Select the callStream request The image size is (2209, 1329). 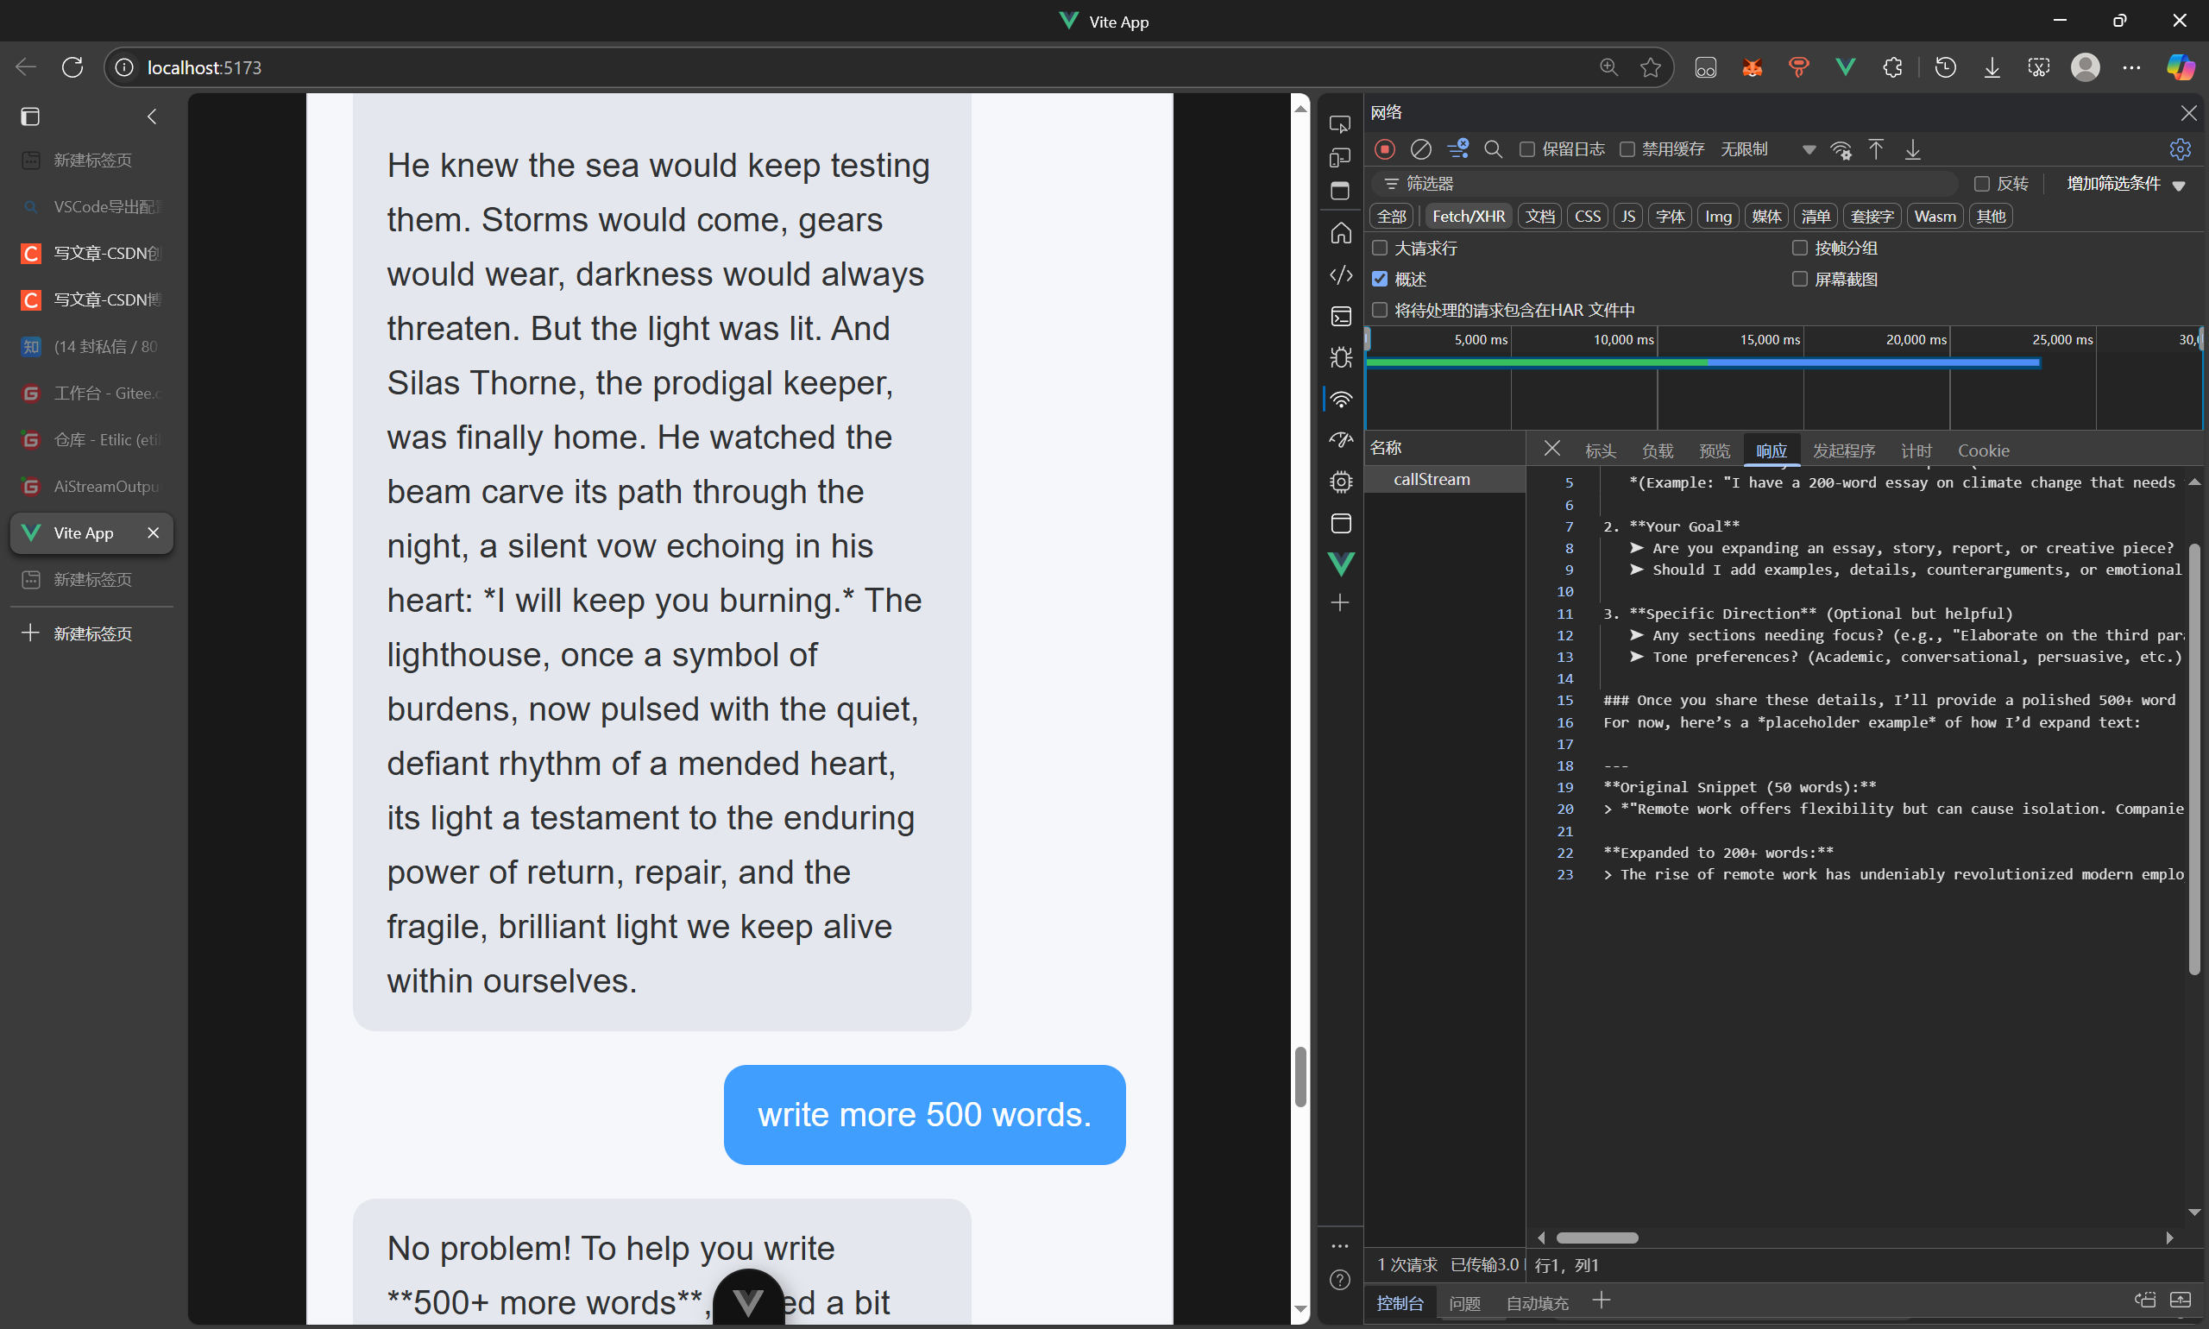click(1431, 479)
